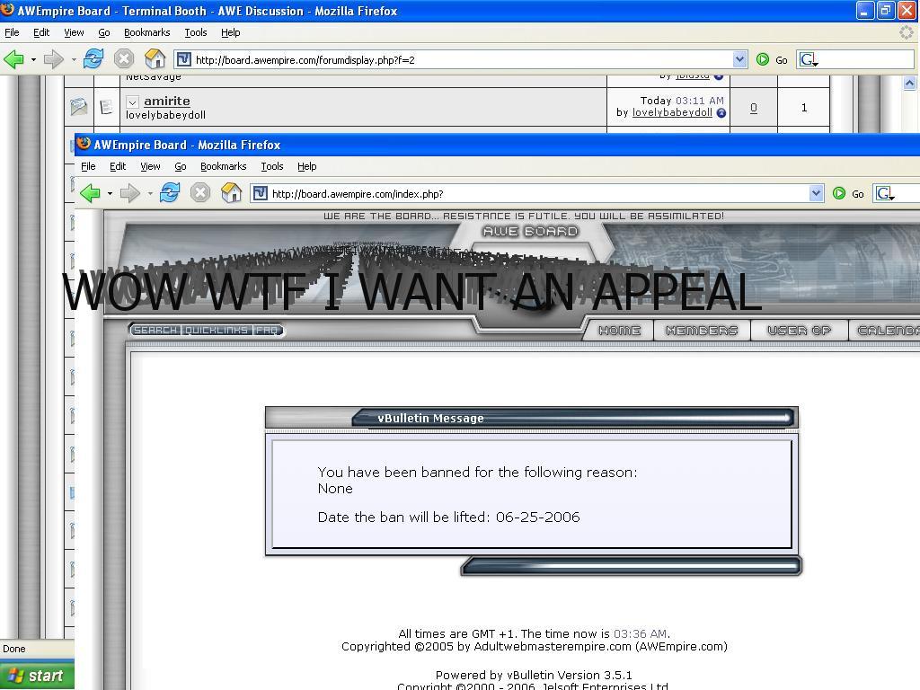Screen dimensions: 920x690
Task: Click the green Go icon in Terminal Booth window
Action: 763,59
